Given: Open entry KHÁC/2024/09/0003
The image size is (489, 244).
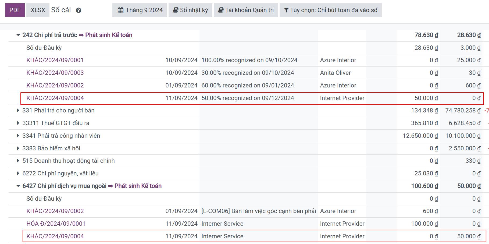Looking at the screenshot, I should tap(55, 73).
